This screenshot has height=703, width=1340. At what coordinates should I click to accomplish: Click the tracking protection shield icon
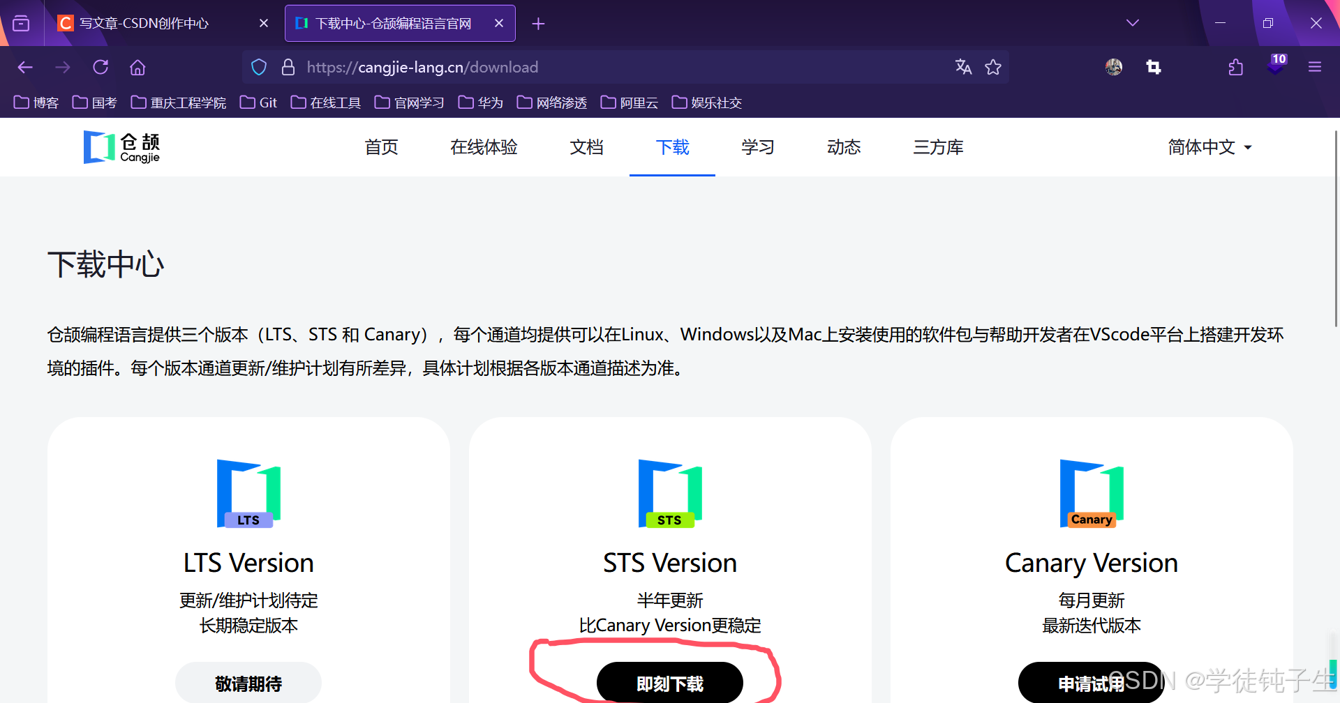click(x=259, y=67)
